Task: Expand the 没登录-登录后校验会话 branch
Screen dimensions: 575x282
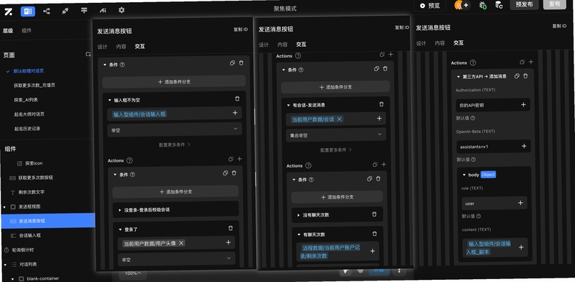Action: point(119,210)
